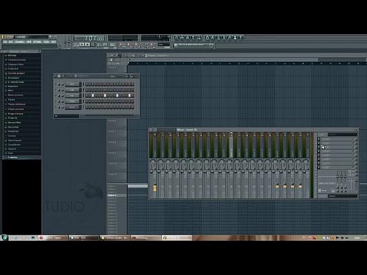367x275 pixels.
Task: Open the news panel dropdown arrow
Action: 211,45
